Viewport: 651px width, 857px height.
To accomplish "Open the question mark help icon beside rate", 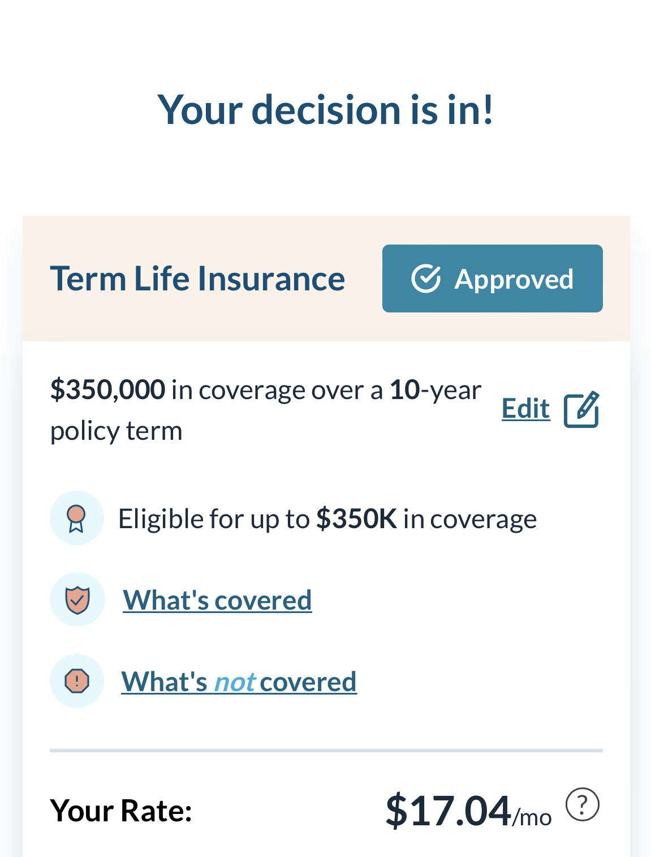I will tap(582, 803).
